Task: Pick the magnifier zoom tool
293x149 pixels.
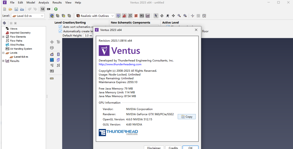Action: coord(179,16)
